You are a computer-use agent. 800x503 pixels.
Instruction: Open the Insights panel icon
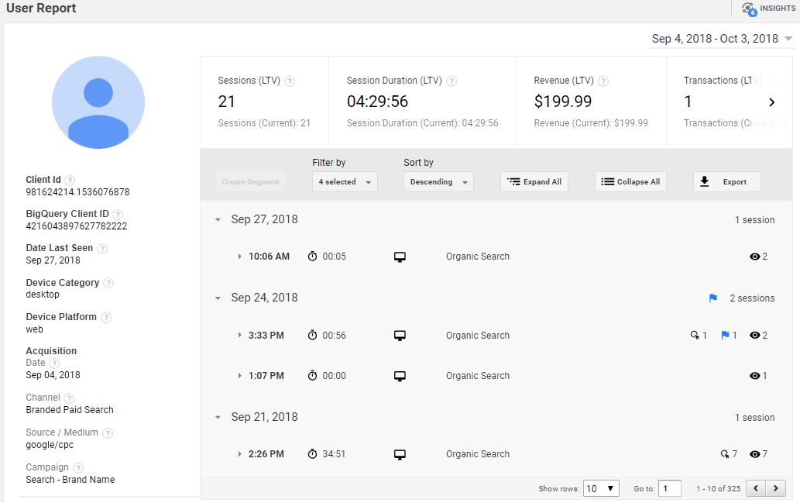748,9
